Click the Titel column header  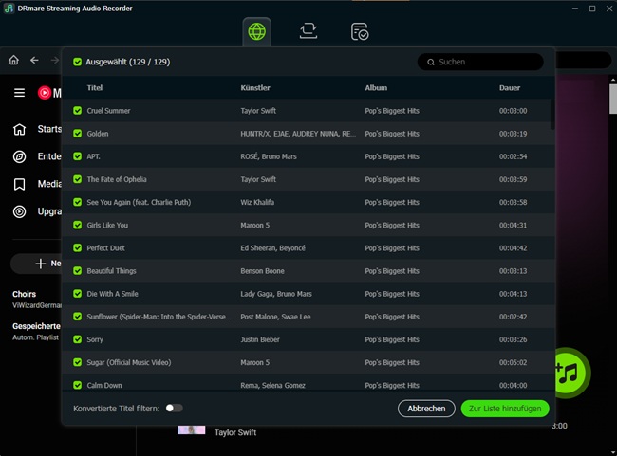[x=94, y=87]
